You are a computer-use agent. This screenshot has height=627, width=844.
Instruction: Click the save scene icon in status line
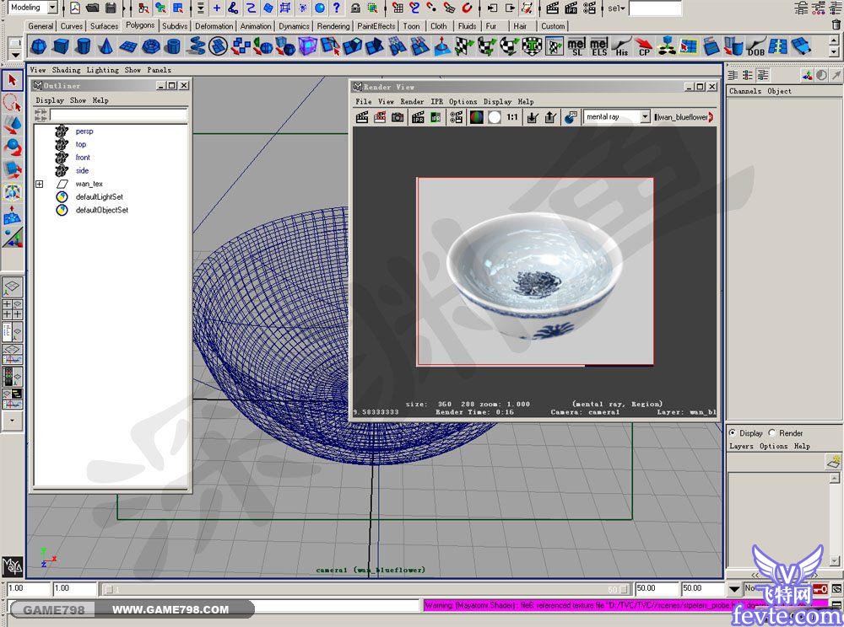point(111,8)
